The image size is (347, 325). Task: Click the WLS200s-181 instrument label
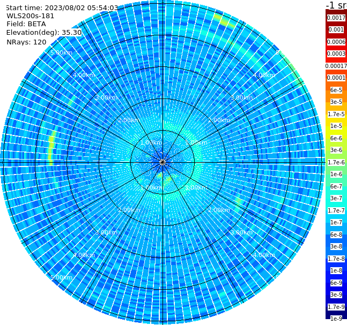click(31, 16)
